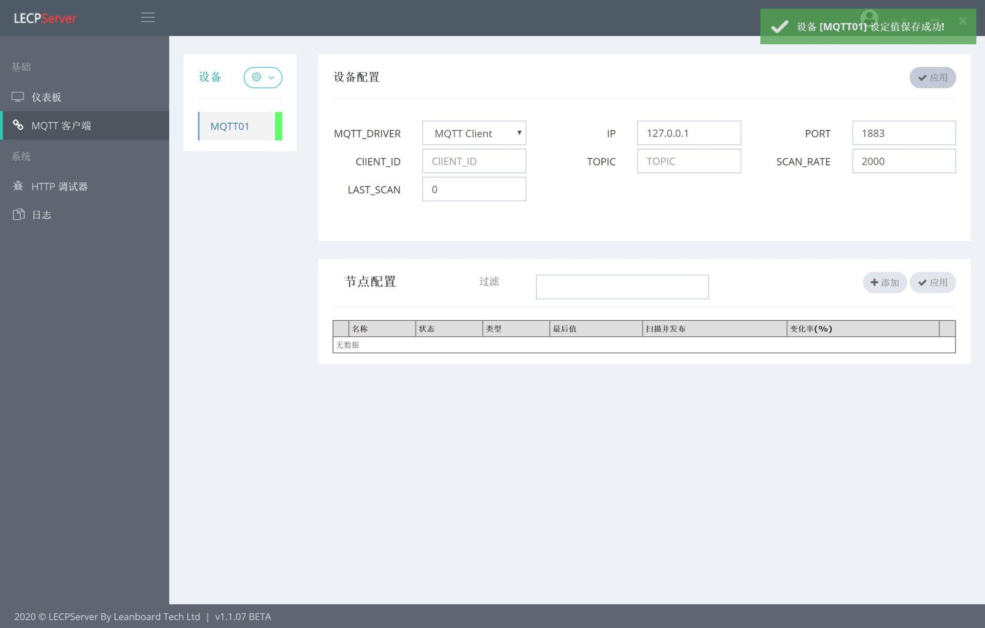Click the 添加 add node button

click(885, 283)
